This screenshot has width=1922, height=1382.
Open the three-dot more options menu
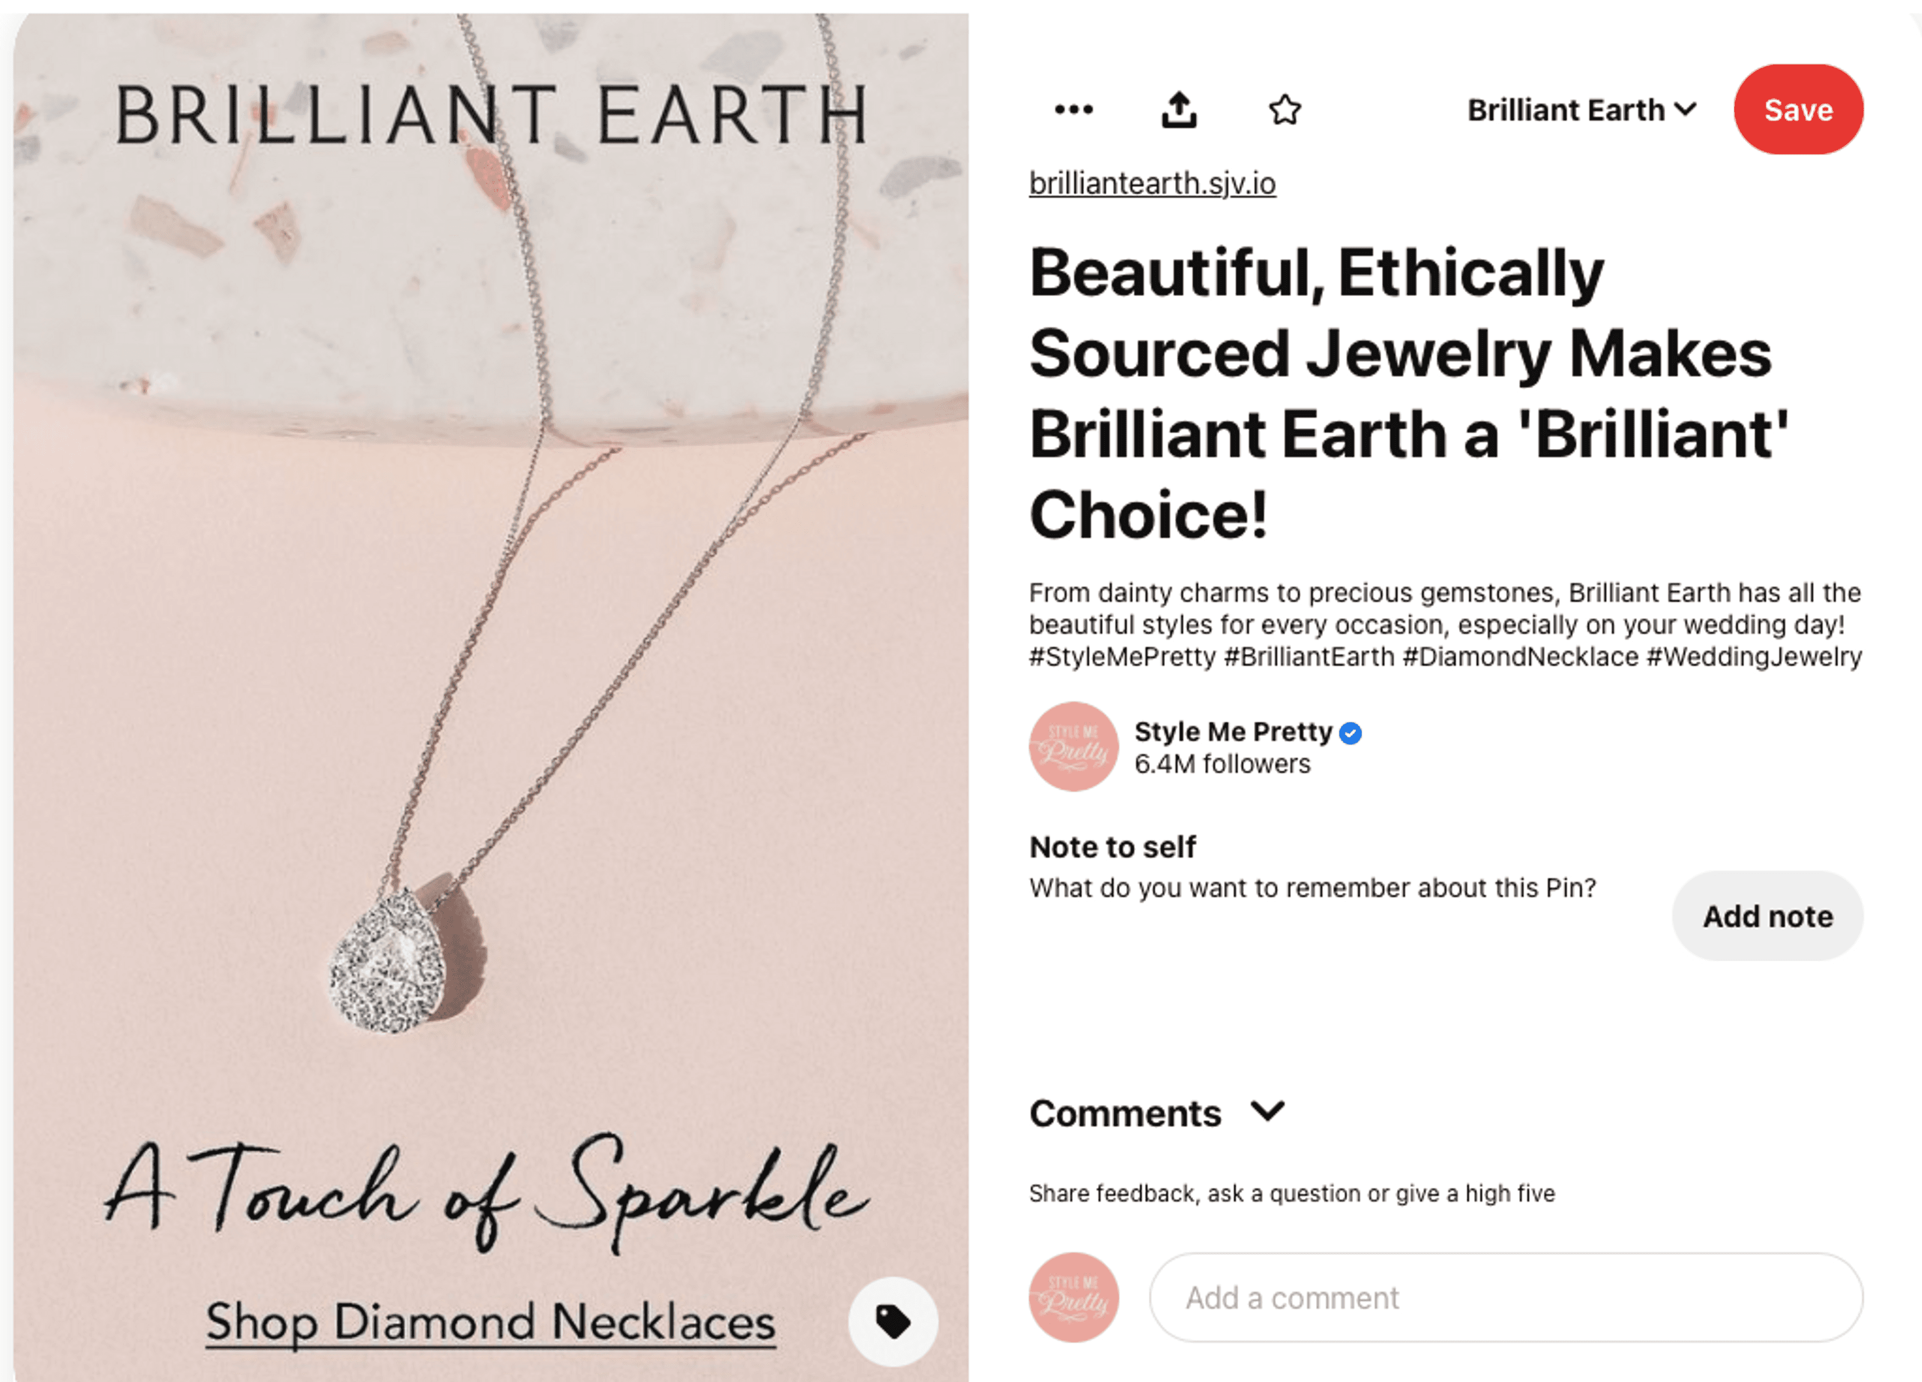coord(1074,109)
